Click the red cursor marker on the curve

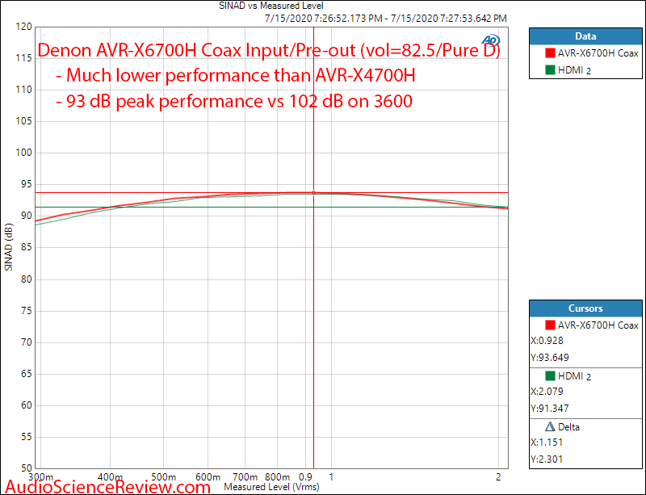tap(314, 192)
